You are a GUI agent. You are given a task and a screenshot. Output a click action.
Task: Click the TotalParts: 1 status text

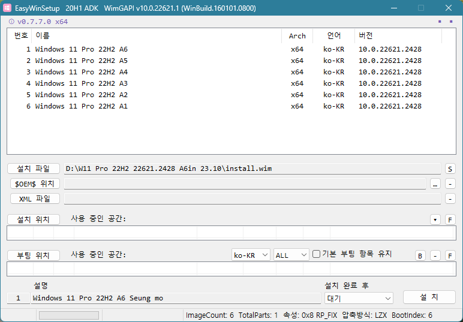pyautogui.click(x=258, y=315)
